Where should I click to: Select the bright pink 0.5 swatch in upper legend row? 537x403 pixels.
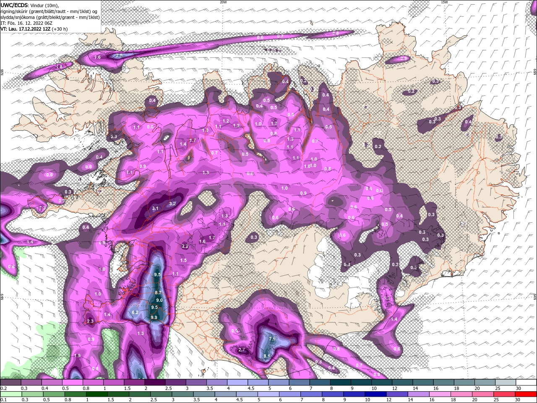(x=72, y=382)
